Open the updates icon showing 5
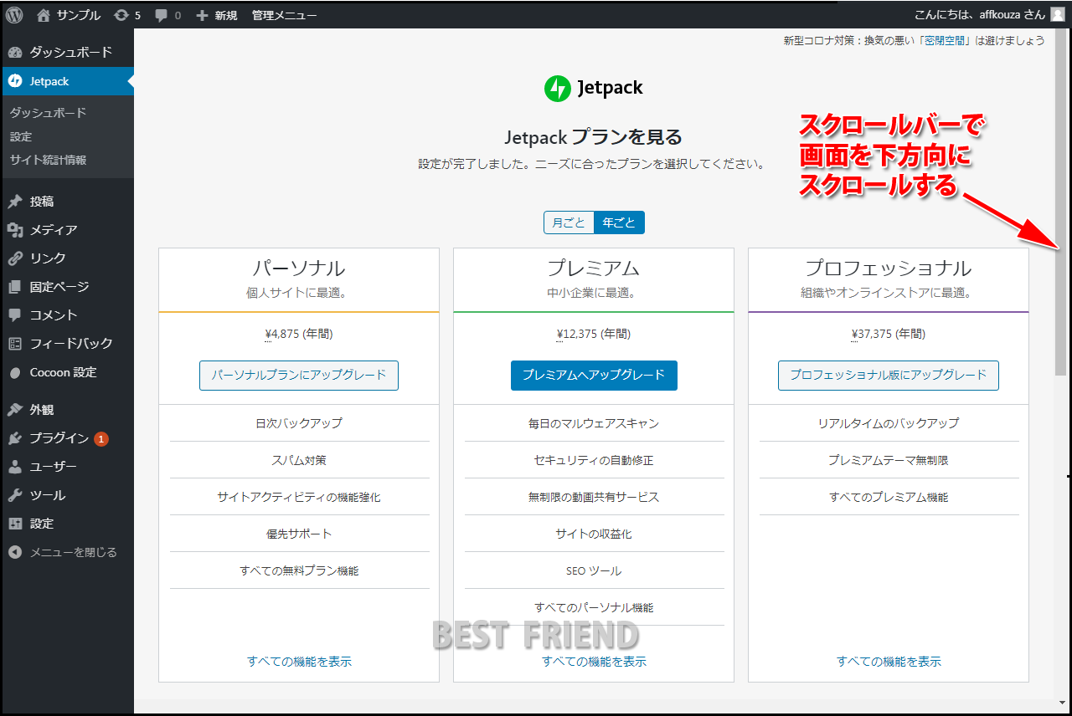 pos(127,15)
